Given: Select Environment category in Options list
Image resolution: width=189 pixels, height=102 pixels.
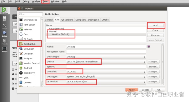Looking at the screenshot, I should pos(29,20).
